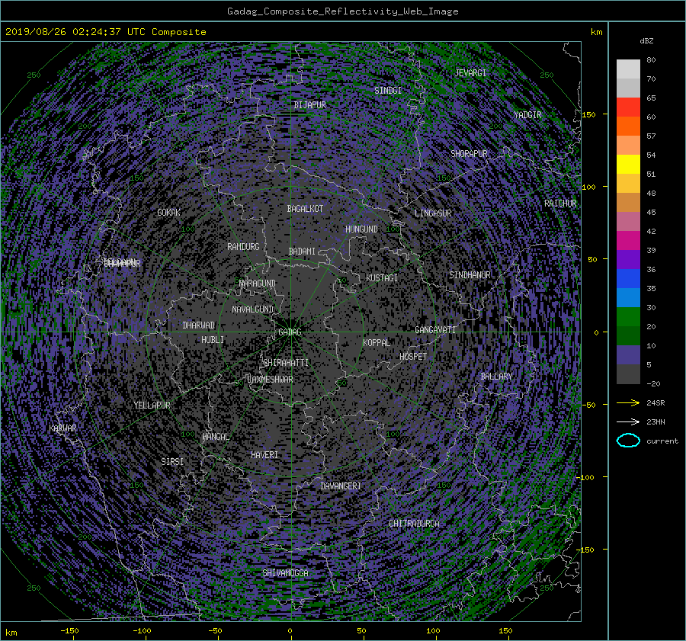
Task: Click the BIJAPUR city label
Action: (309, 105)
